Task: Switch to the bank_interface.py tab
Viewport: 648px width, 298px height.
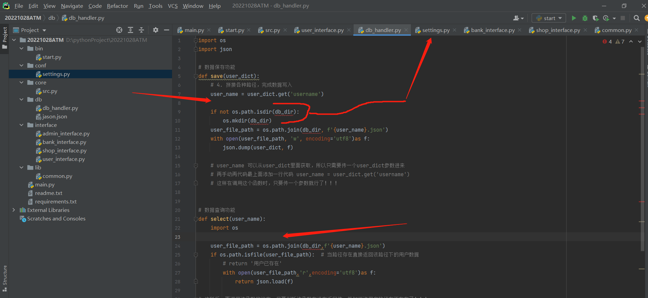Action: (493, 30)
